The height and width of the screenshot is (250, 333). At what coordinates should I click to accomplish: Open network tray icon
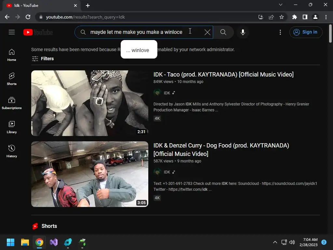284,242
